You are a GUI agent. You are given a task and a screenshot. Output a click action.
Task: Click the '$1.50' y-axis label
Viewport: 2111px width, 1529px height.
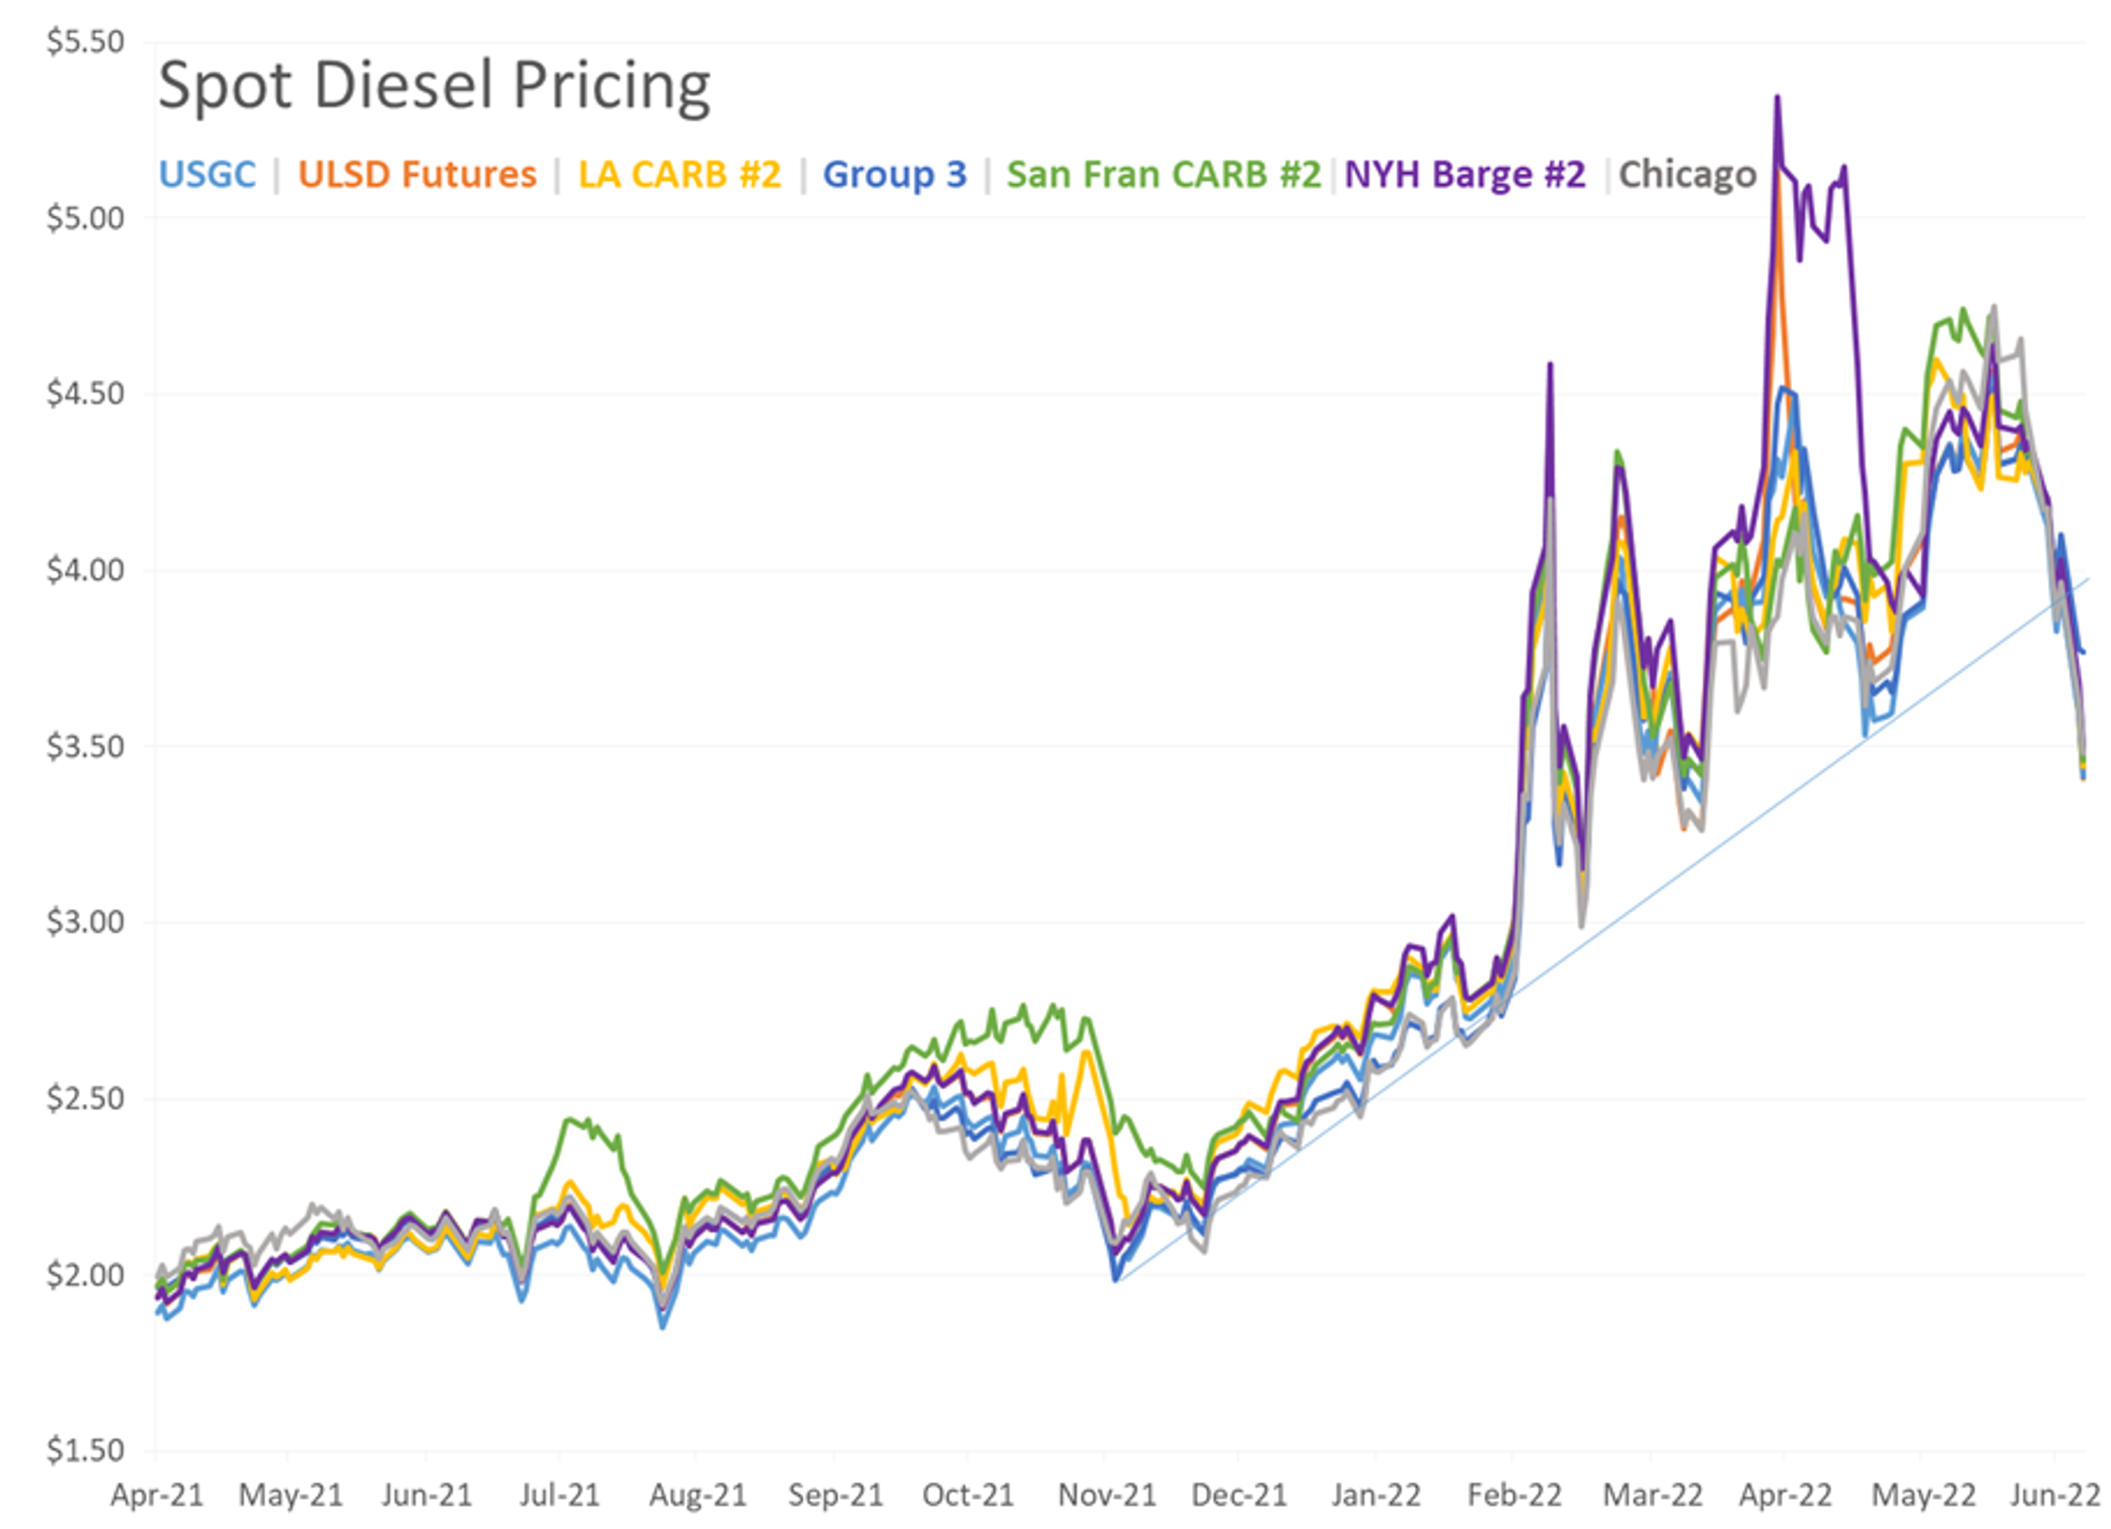pos(86,1450)
